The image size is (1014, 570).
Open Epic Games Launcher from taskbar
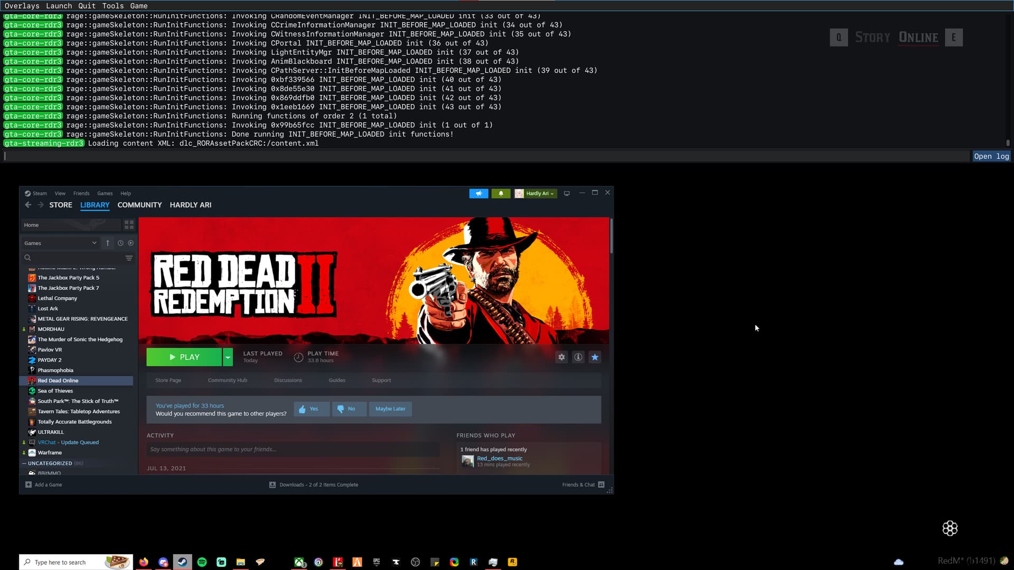[377, 562]
